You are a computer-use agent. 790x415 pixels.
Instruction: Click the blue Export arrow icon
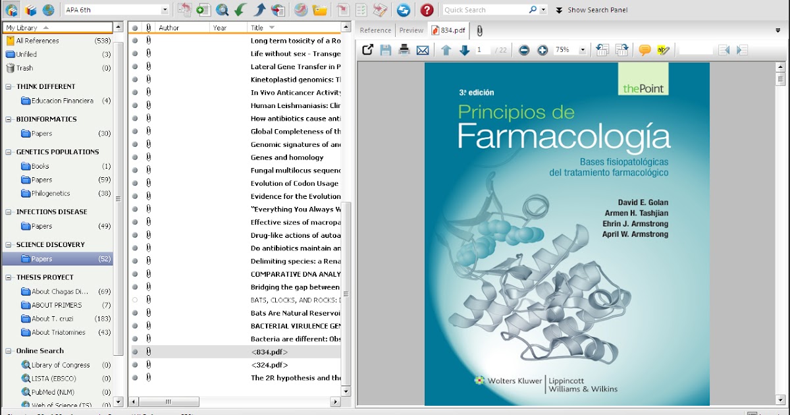pos(259,10)
